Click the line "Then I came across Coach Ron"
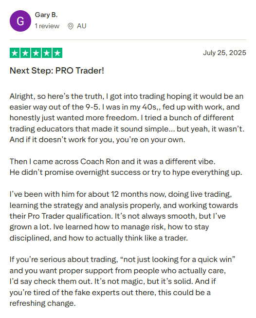This screenshot has width=256, height=318. click(112, 161)
